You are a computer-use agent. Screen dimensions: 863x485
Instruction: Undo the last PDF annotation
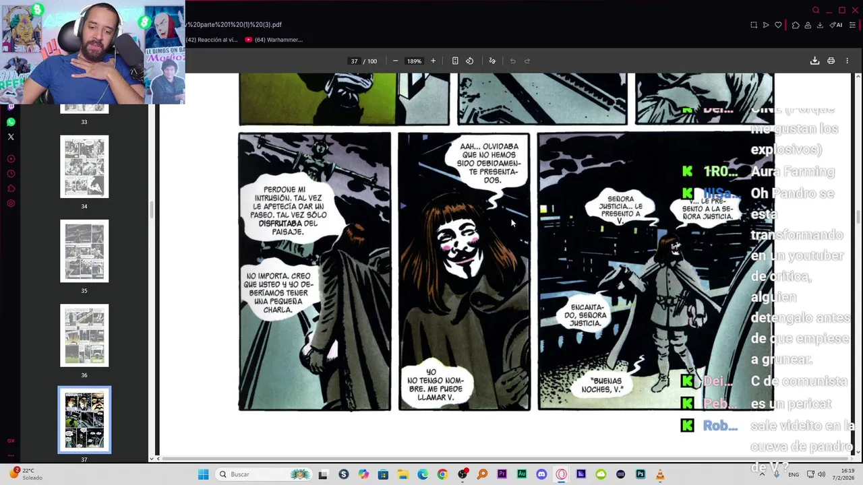(x=512, y=61)
